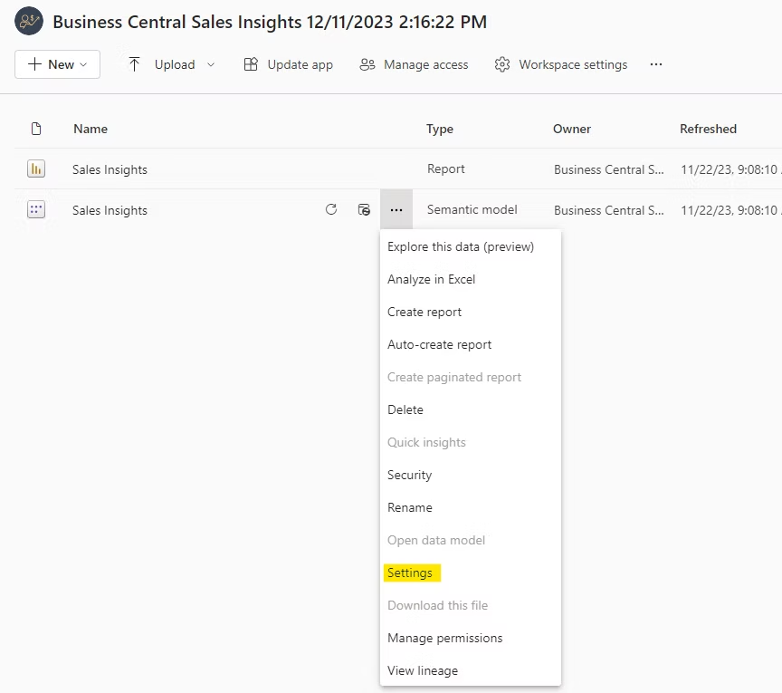
Task: Click the file type column header icon
Action: [x=36, y=129]
